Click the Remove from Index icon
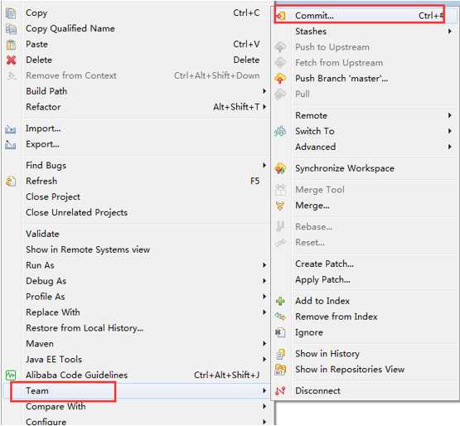 tap(280, 317)
